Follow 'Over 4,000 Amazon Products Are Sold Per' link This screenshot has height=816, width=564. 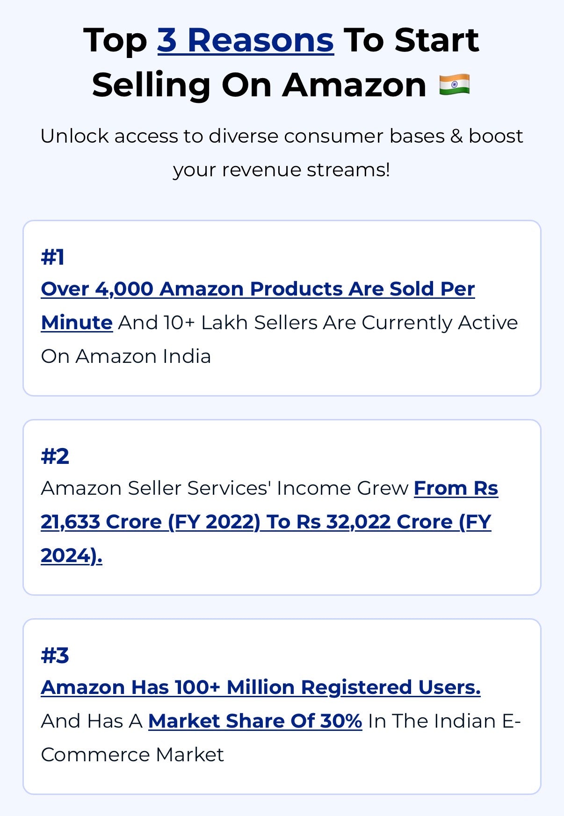click(258, 289)
